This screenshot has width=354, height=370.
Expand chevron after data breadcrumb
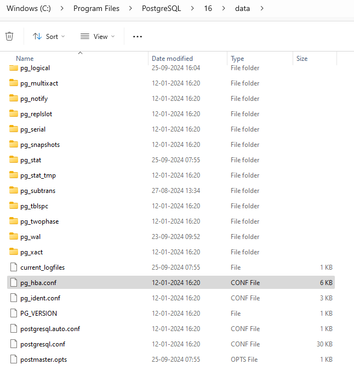262,8
